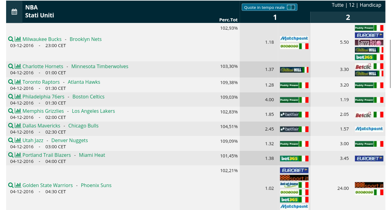
Task: Open the statistics chart icon for Dallas Mavericks
Action: [18, 126]
